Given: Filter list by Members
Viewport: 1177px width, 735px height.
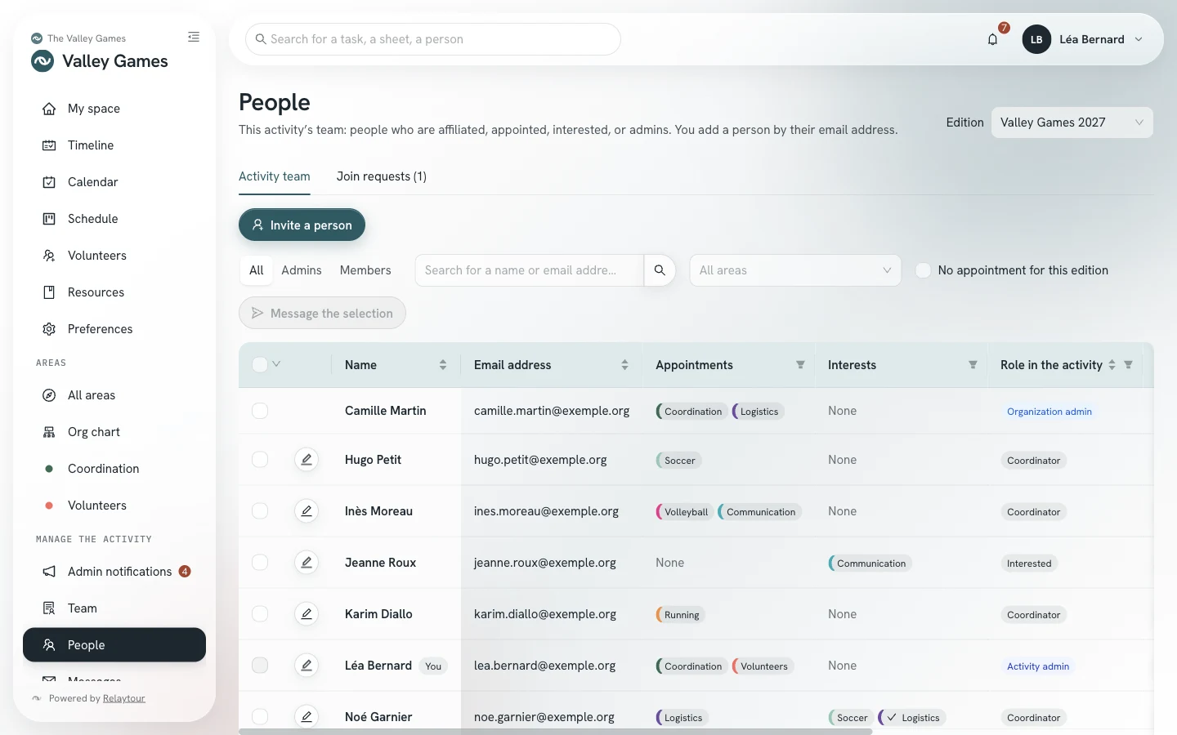Looking at the screenshot, I should (365, 270).
